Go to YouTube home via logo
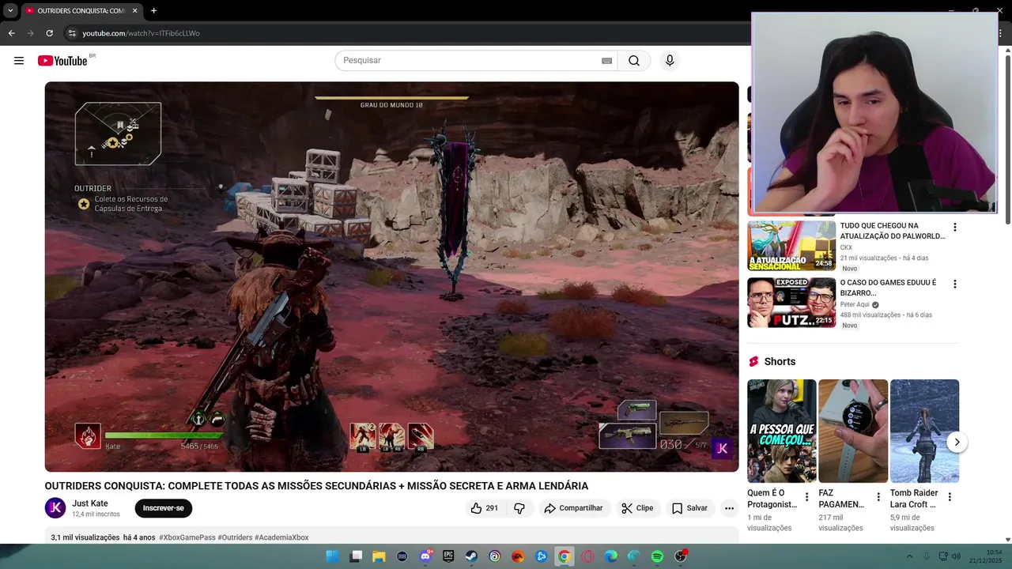The height and width of the screenshot is (569, 1012). tap(62, 61)
